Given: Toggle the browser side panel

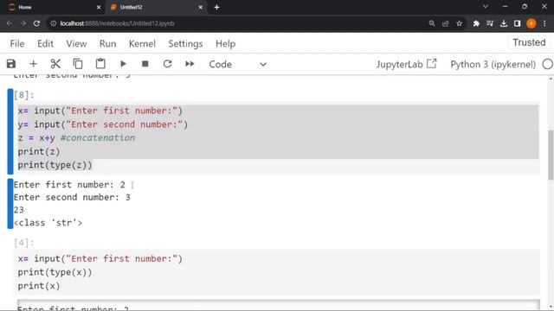Looking at the screenshot, I should click(x=518, y=23).
